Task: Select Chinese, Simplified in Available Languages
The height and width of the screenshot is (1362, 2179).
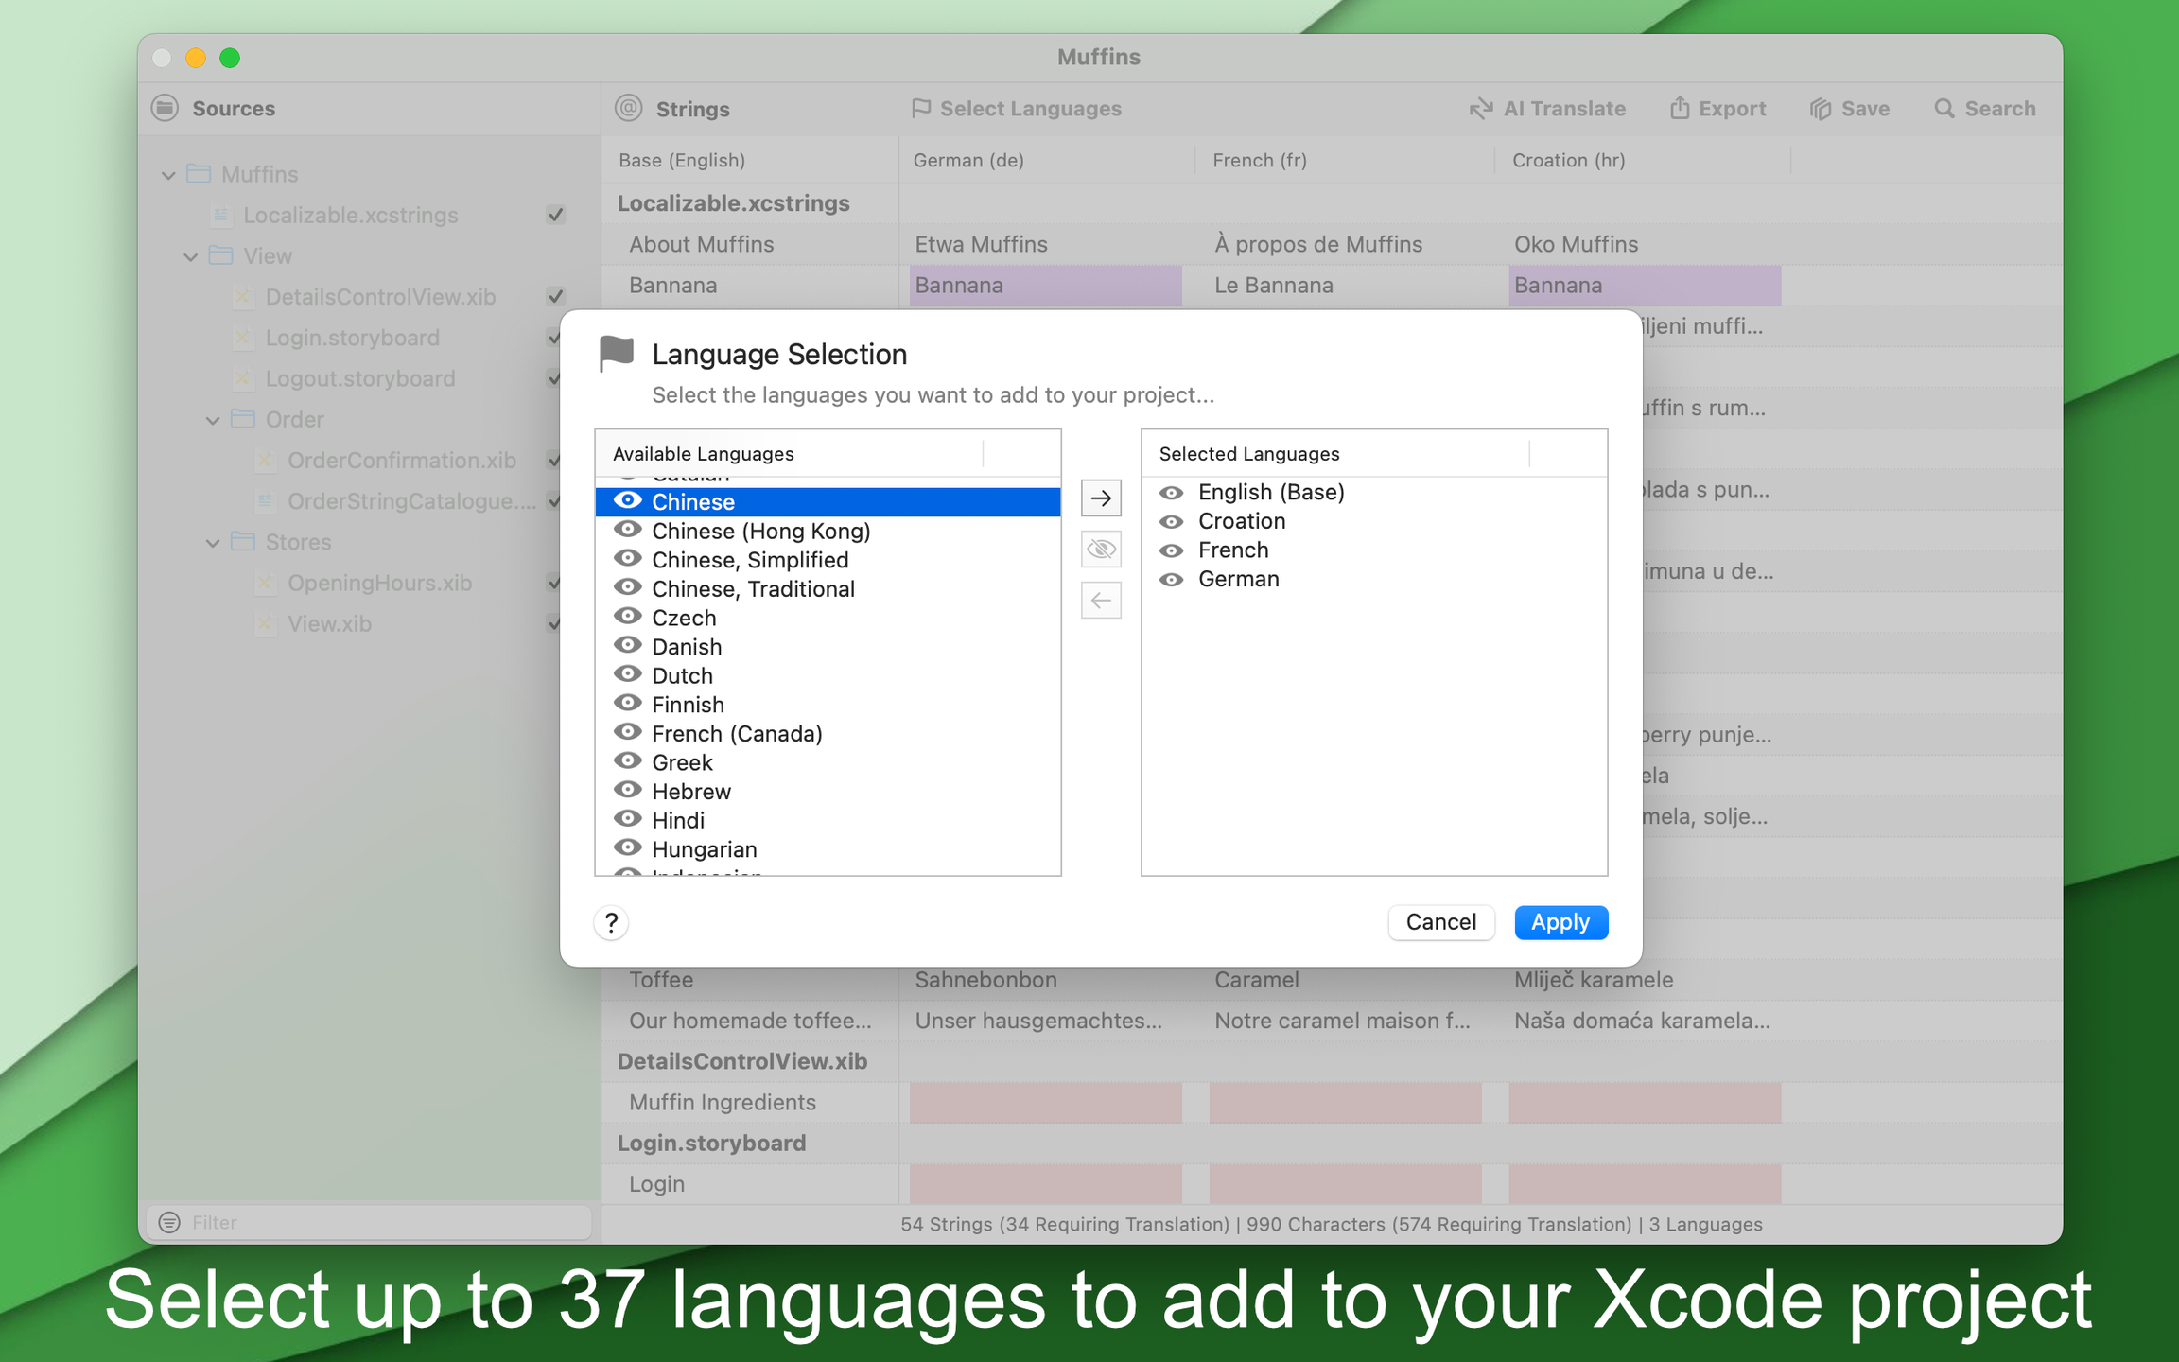Action: pyautogui.click(x=750, y=560)
